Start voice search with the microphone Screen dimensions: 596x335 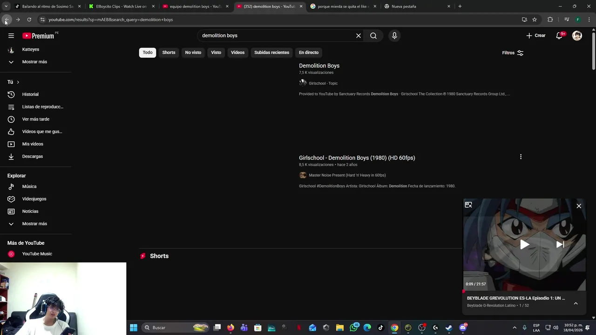pyautogui.click(x=394, y=36)
